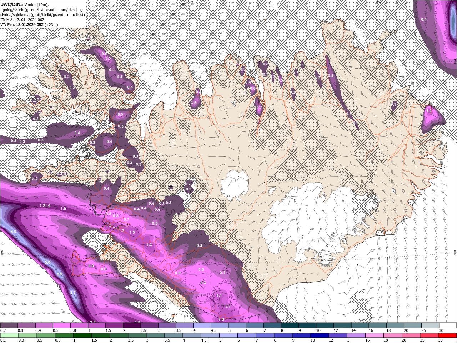Click the 1.2 value on the east coast
This screenshot has width=457, height=343.
(429, 111)
